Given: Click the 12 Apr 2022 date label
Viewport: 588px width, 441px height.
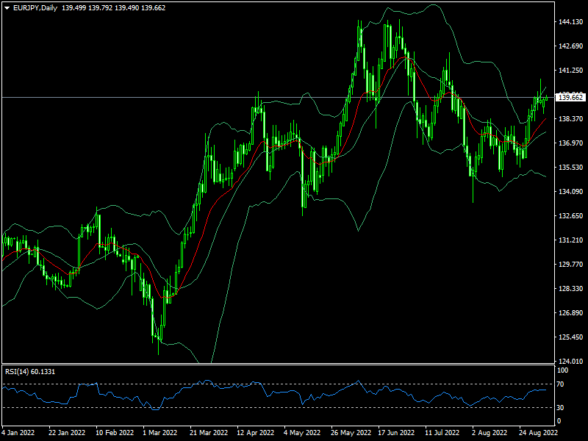Looking at the screenshot, I should click(x=256, y=432).
